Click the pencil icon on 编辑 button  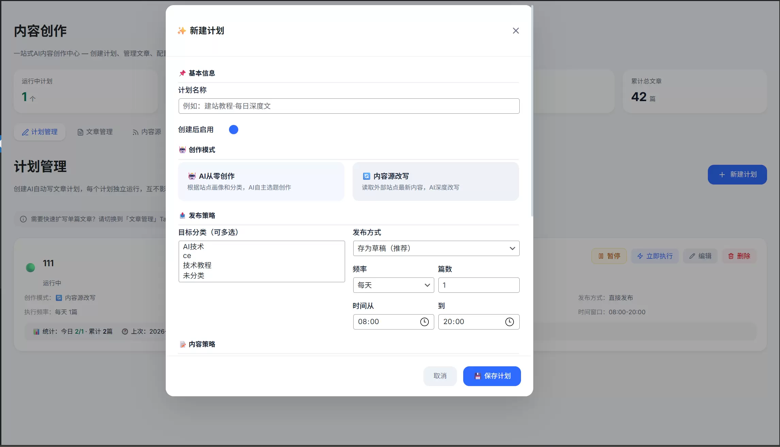click(x=692, y=256)
